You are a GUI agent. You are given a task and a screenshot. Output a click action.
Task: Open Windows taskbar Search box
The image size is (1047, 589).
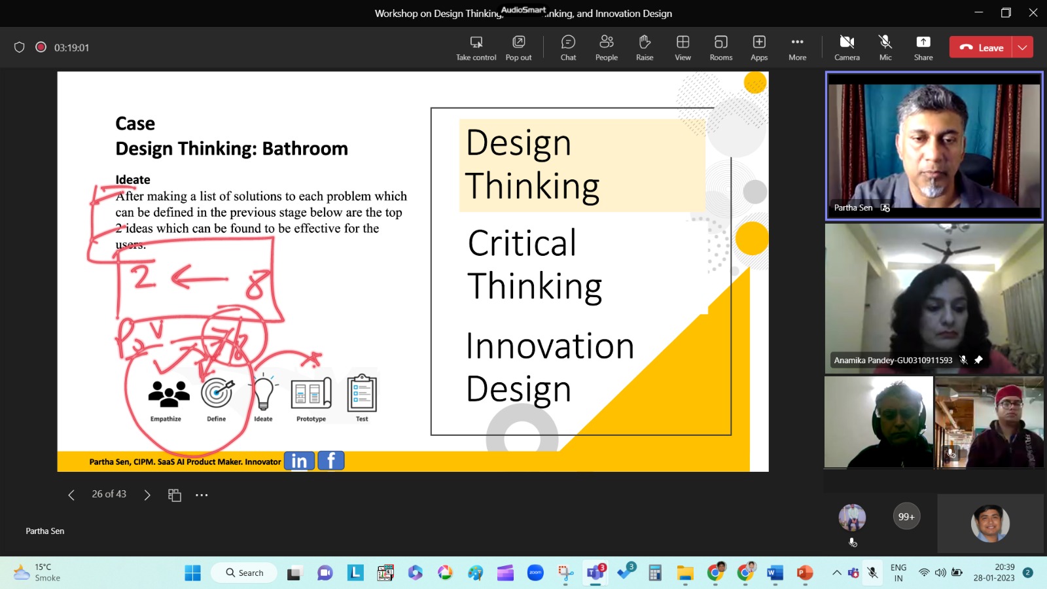[245, 573]
